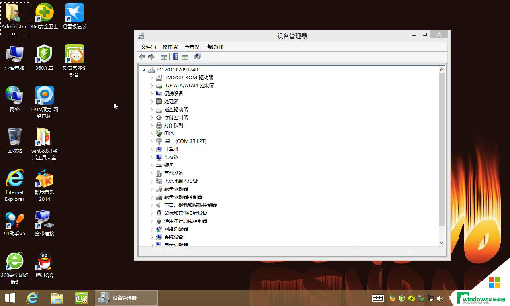
Task: Expand the 存储控制器 node
Action: click(x=152, y=118)
